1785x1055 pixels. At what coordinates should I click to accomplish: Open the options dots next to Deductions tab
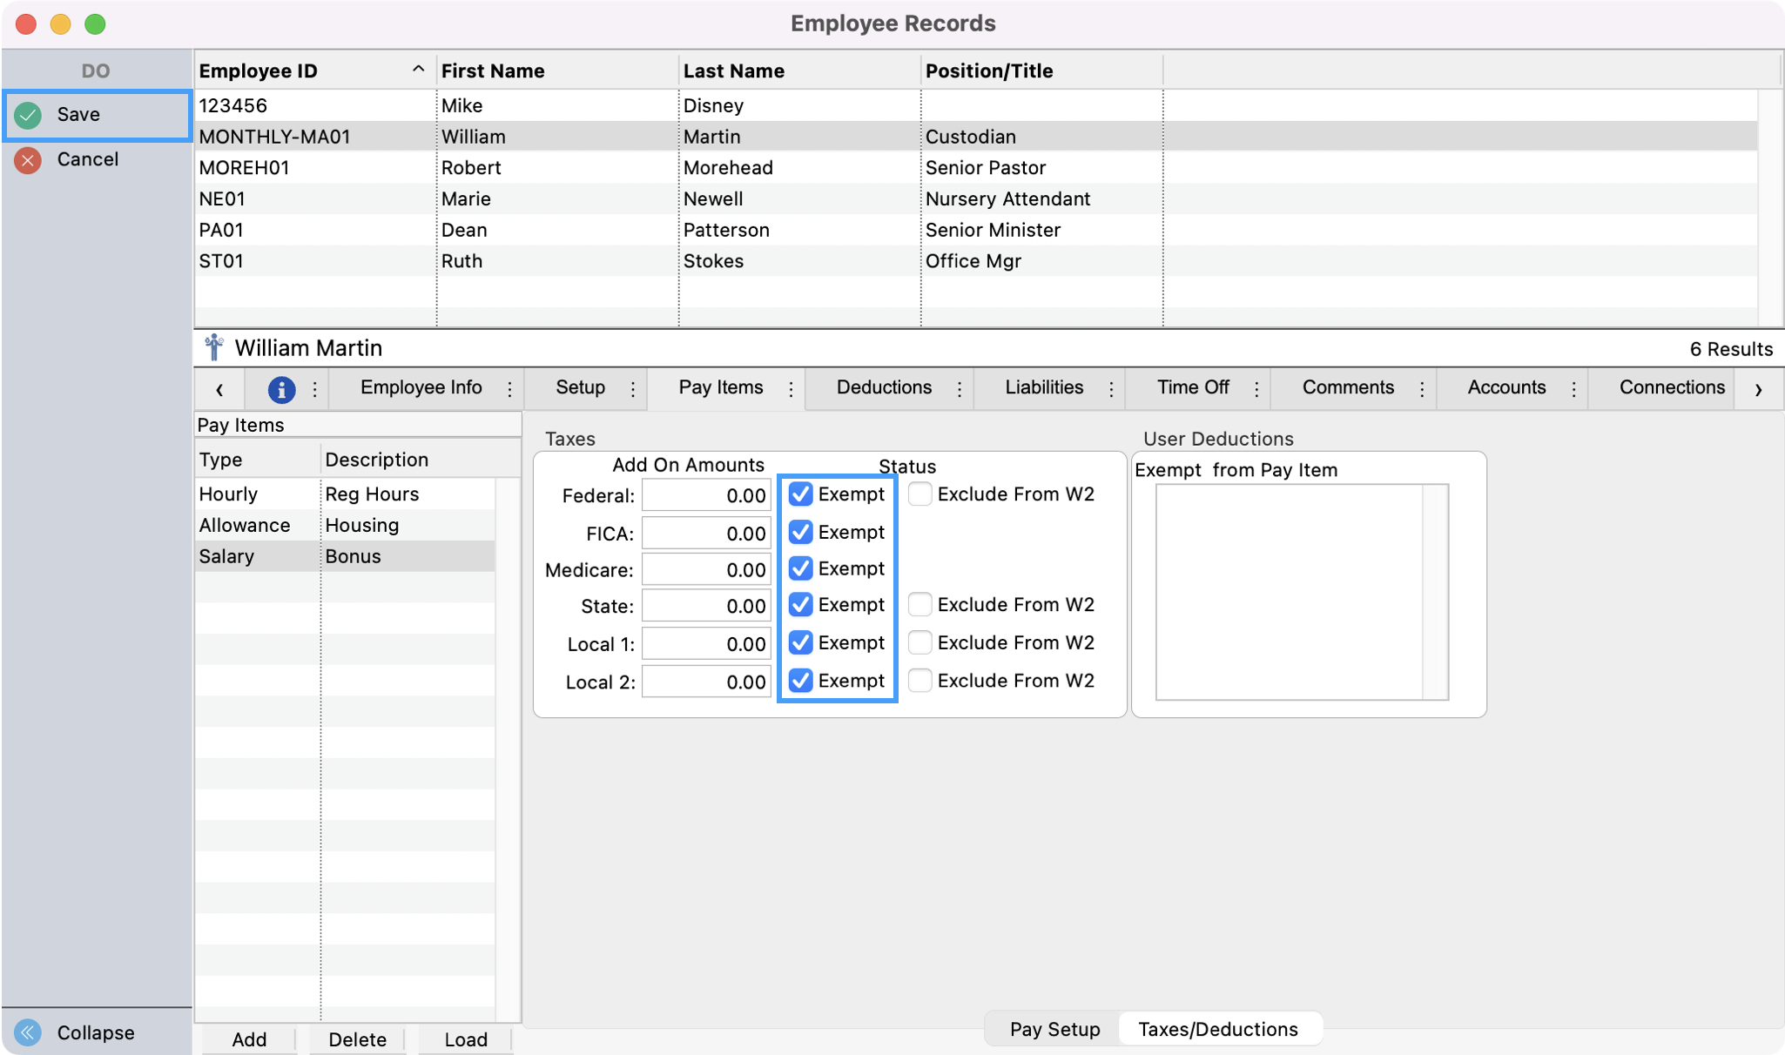(x=959, y=389)
